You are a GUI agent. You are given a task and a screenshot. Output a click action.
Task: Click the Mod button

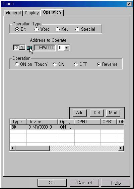click(113, 113)
